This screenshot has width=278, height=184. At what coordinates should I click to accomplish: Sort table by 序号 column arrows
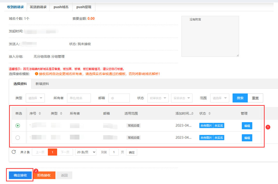point(39,113)
